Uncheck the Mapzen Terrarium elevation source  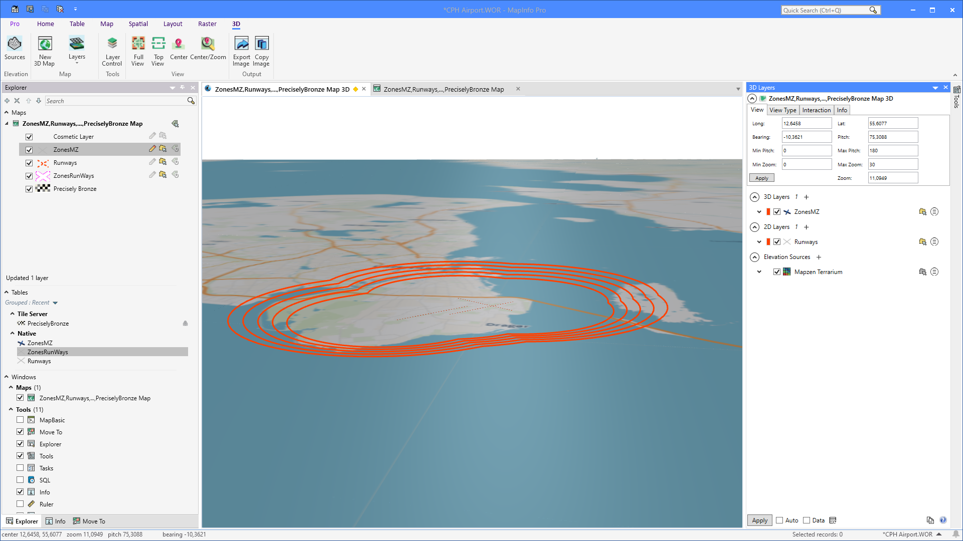click(777, 272)
